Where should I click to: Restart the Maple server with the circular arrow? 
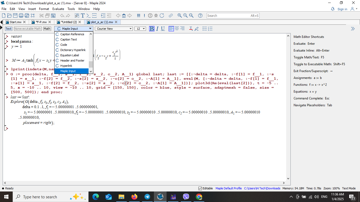162,16
